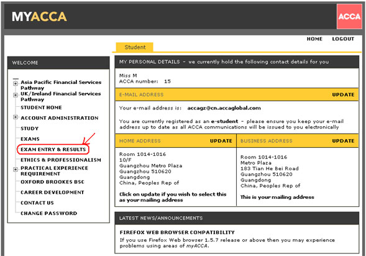Click the LOGOUT link

coord(343,39)
